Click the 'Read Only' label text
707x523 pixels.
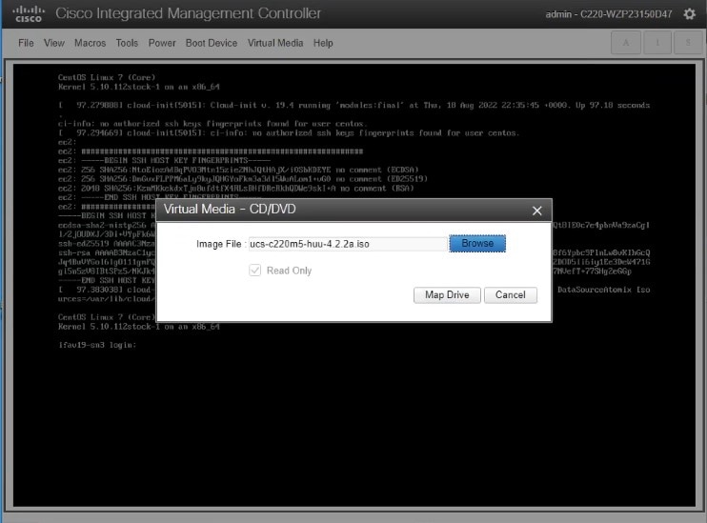tap(289, 271)
